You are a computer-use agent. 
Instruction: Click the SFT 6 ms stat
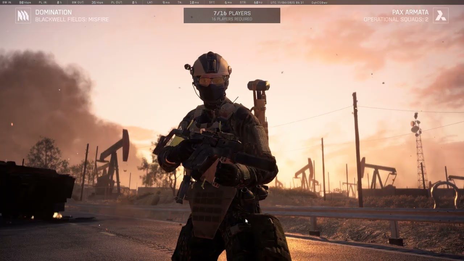pyautogui.click(x=220, y=3)
